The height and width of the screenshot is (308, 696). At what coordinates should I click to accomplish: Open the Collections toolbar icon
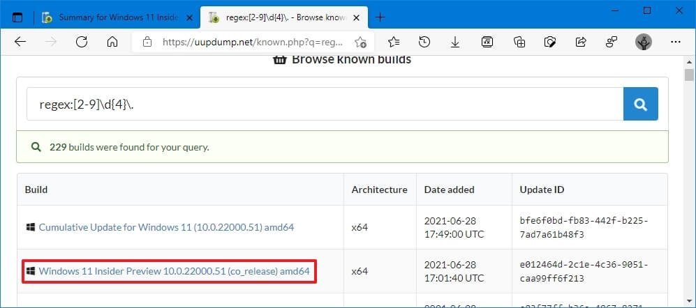point(519,42)
